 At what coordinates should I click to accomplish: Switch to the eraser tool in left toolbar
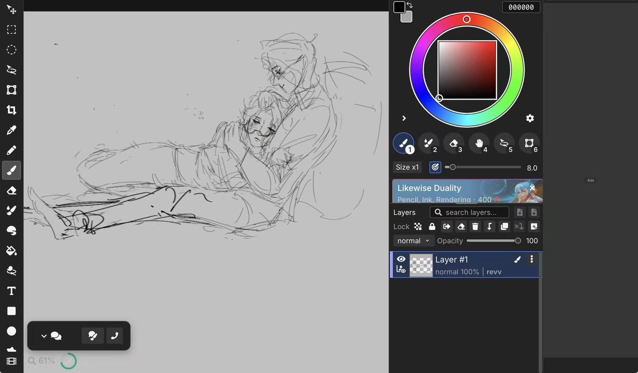click(x=11, y=190)
